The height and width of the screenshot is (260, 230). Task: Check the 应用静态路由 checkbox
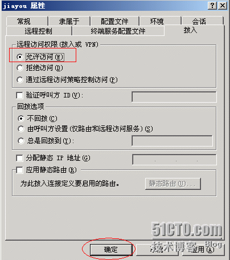point(19,170)
